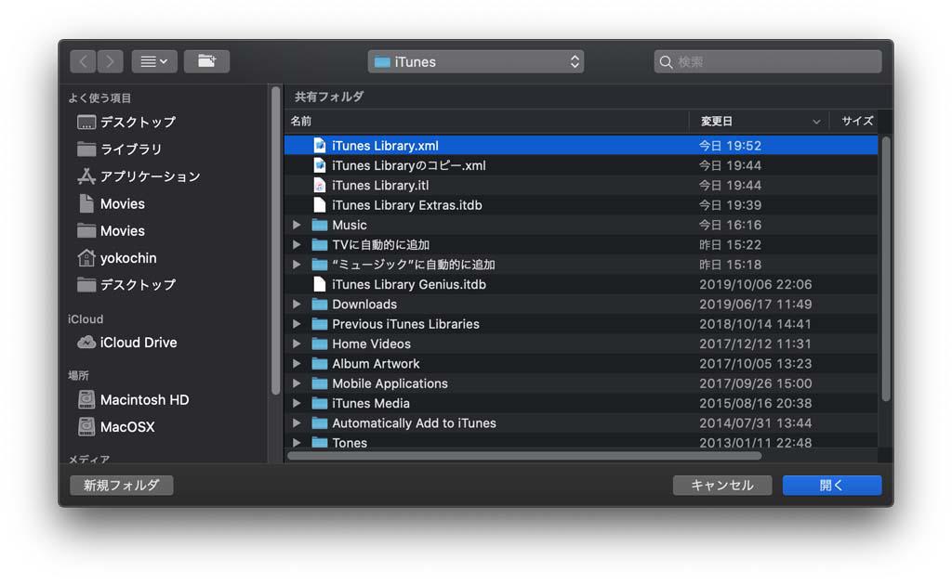Image resolution: width=952 pixels, height=584 pixels.
Task: Go back with the left arrow button
Action: (83, 61)
